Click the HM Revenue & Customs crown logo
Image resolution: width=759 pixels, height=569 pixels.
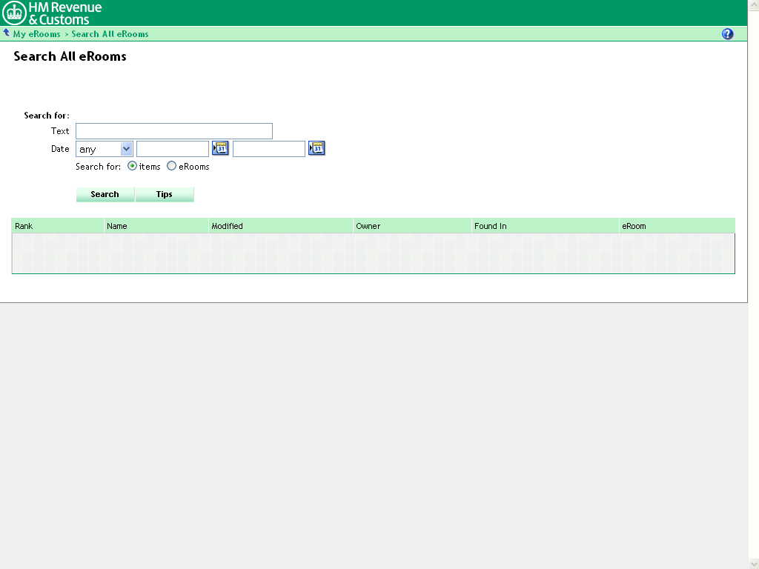pyautogui.click(x=14, y=13)
